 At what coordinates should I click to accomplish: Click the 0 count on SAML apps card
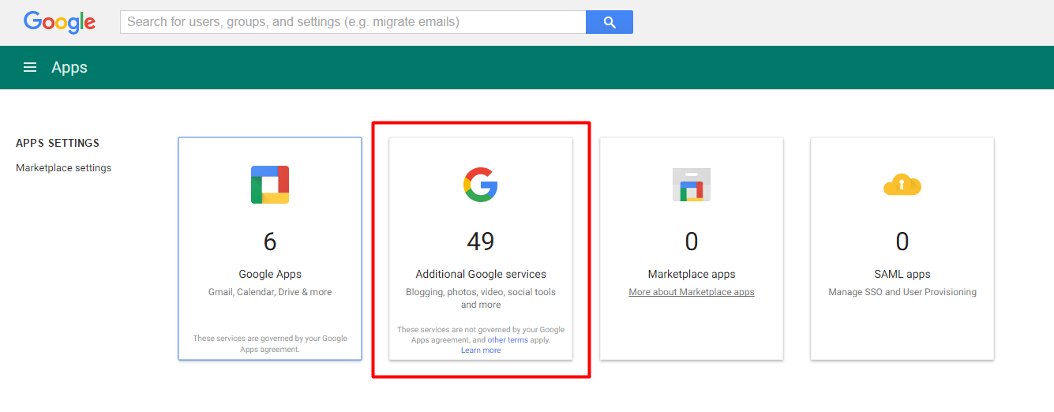pos(902,242)
